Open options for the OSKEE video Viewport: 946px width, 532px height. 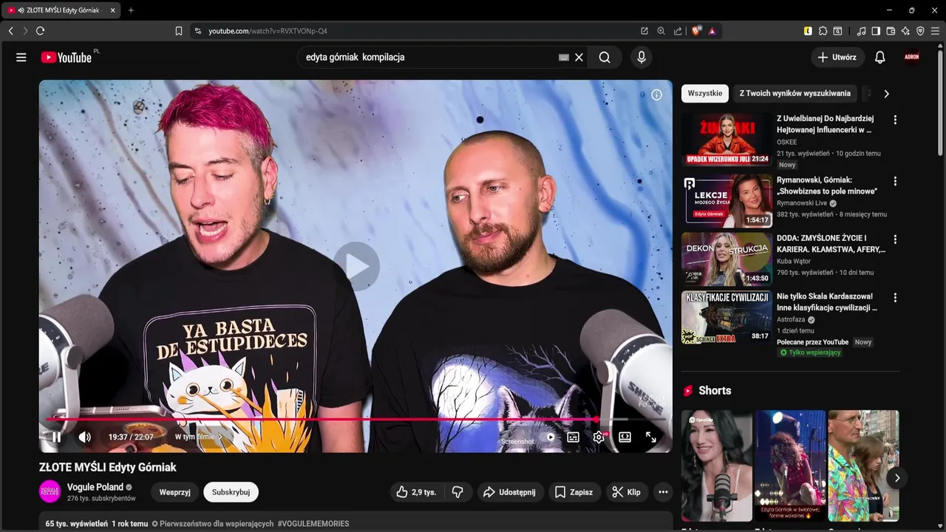(x=895, y=120)
